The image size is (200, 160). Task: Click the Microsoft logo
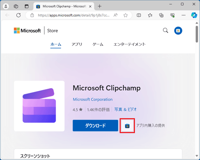click(27, 31)
